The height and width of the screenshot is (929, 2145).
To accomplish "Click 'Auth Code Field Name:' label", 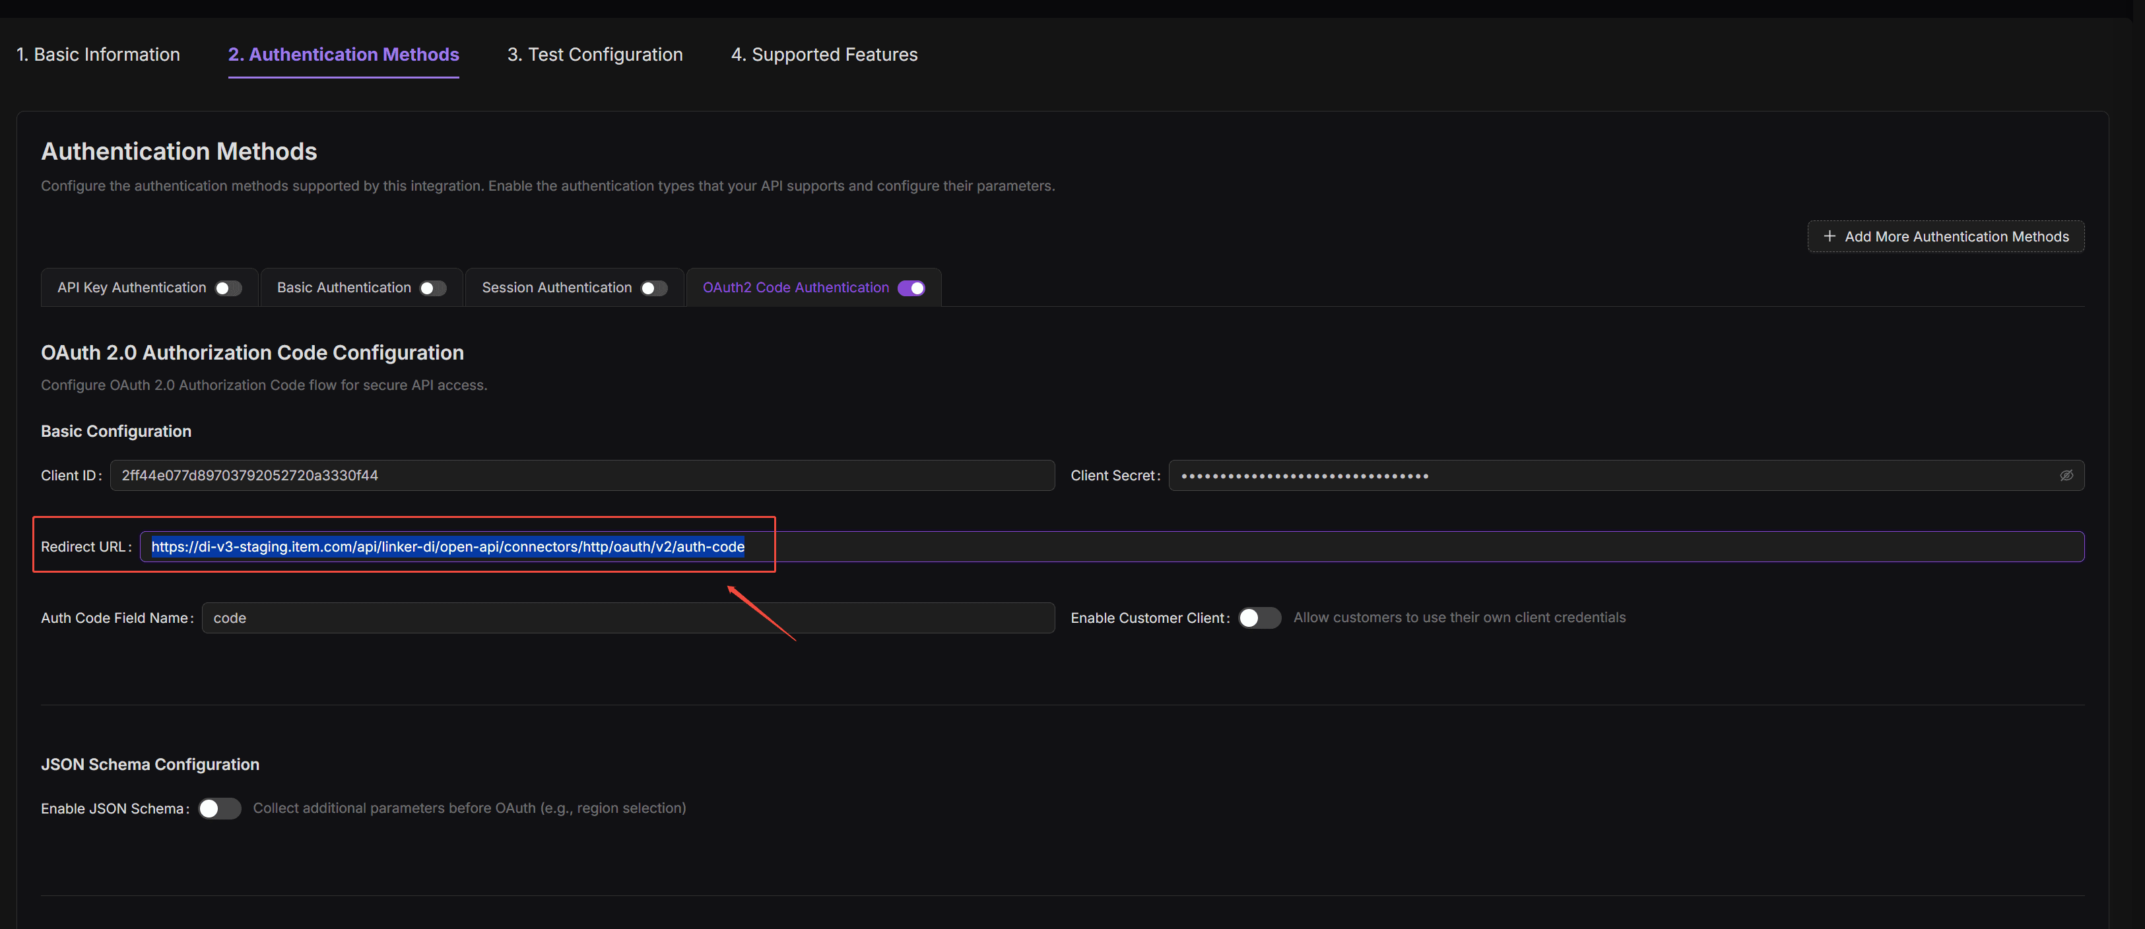I will tap(117, 618).
